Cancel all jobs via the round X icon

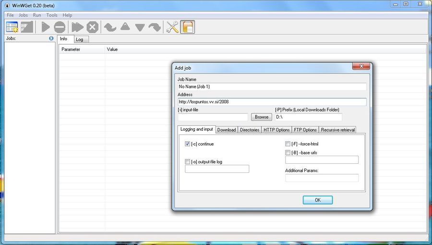(93, 27)
